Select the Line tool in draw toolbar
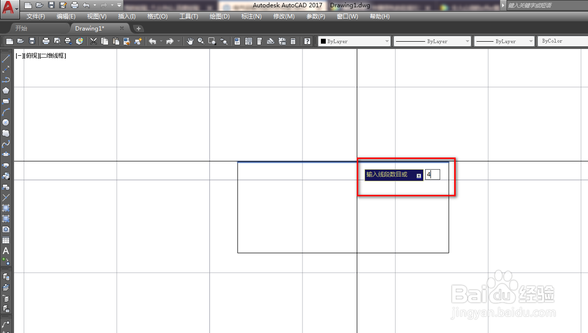Image resolution: width=588 pixels, height=333 pixels. pos(6,59)
